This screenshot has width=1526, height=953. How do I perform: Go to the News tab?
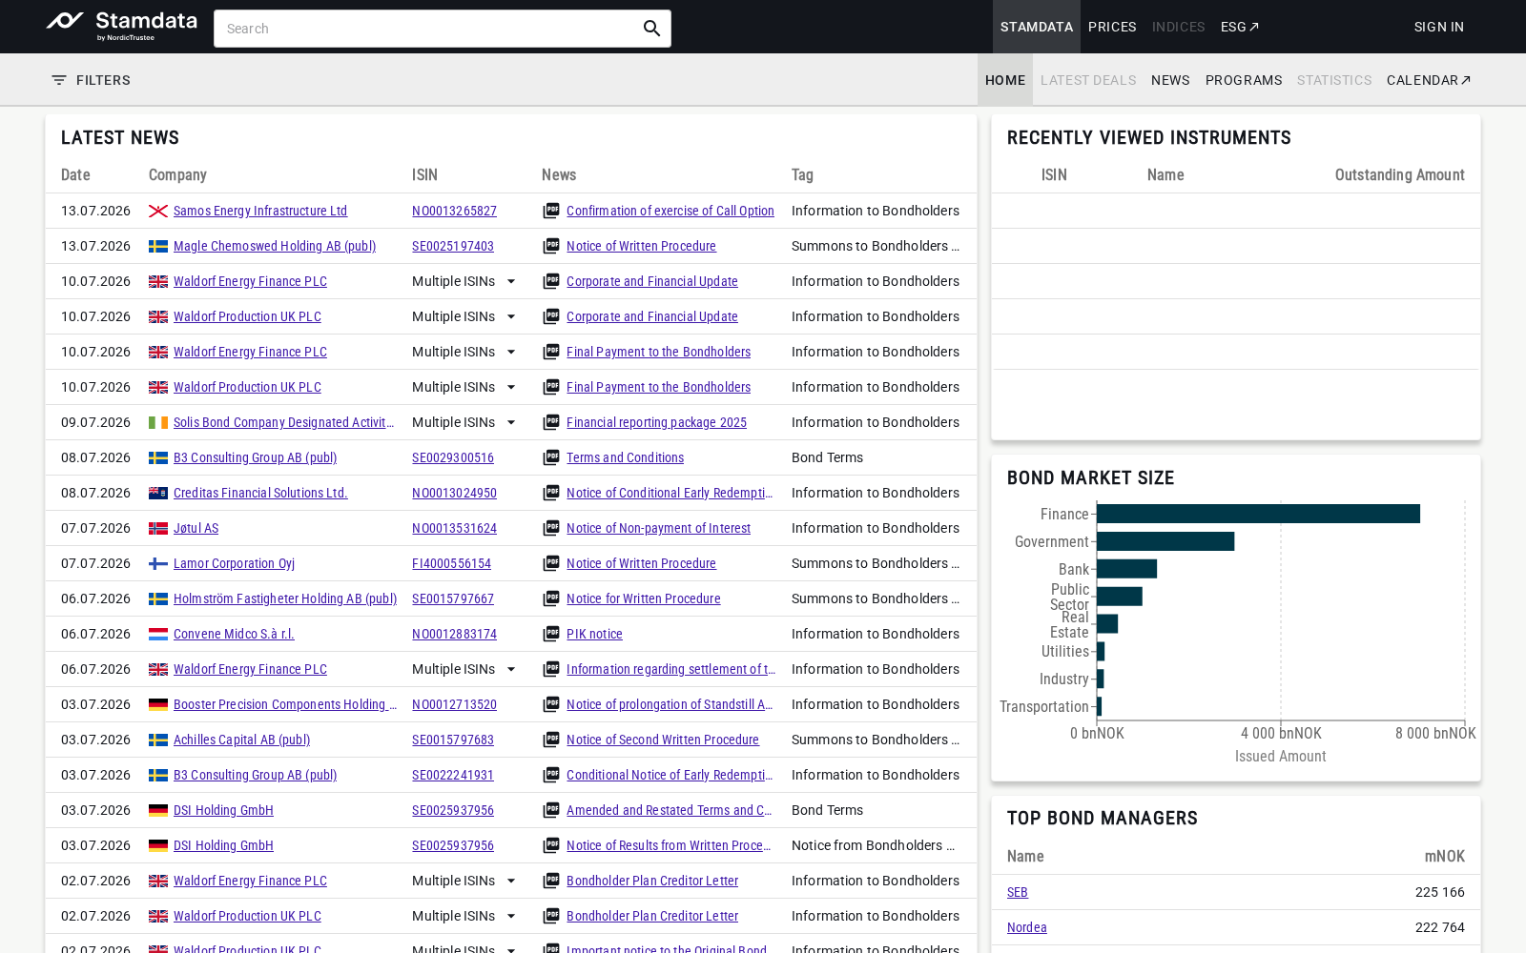coord(1170,80)
